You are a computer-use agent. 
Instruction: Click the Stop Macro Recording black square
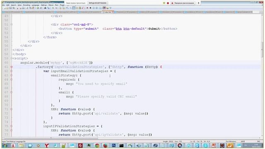(90, 8)
